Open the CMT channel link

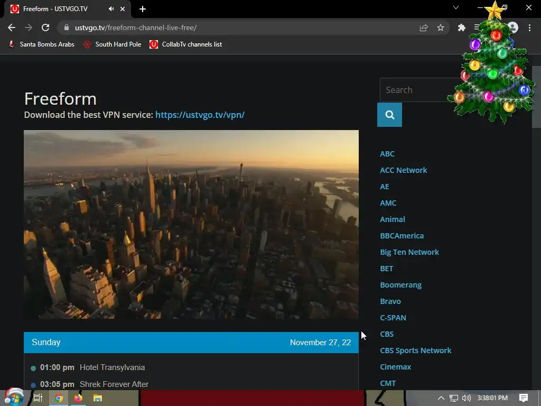(x=388, y=383)
